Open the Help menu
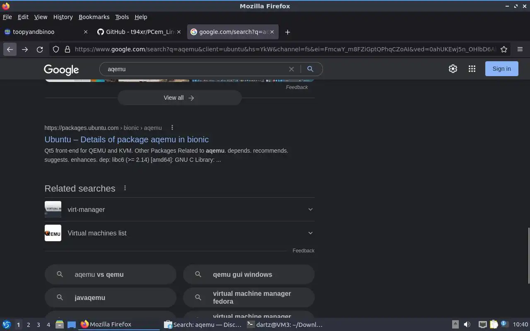 click(x=141, y=17)
